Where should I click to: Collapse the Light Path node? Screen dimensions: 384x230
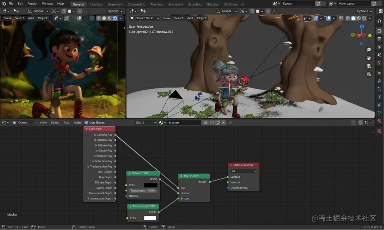[87, 129]
